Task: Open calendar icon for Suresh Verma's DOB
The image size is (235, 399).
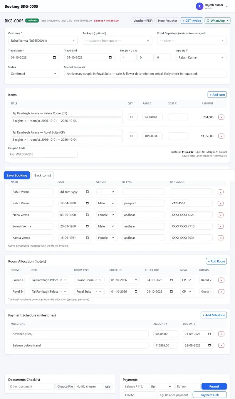Action: (x=88, y=226)
